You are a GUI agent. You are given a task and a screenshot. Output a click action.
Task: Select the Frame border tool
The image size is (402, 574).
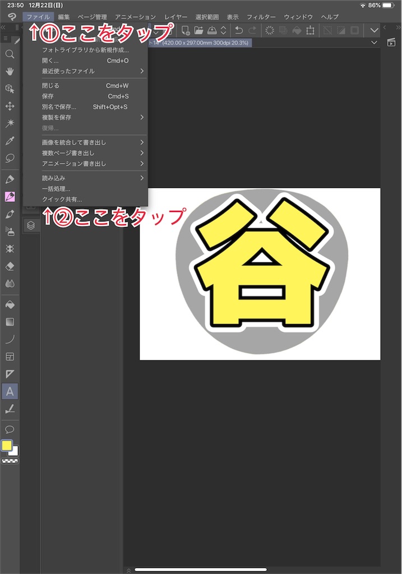click(x=10, y=357)
